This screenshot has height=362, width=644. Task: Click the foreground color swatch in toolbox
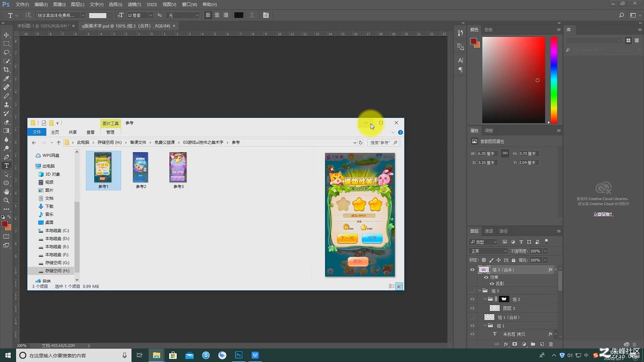[5, 224]
